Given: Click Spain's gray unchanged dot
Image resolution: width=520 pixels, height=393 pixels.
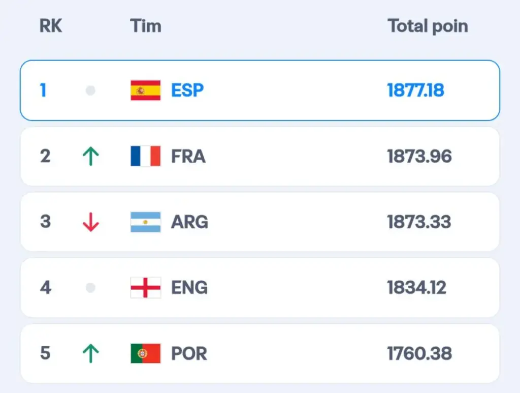Looking at the screenshot, I should click(x=90, y=90).
